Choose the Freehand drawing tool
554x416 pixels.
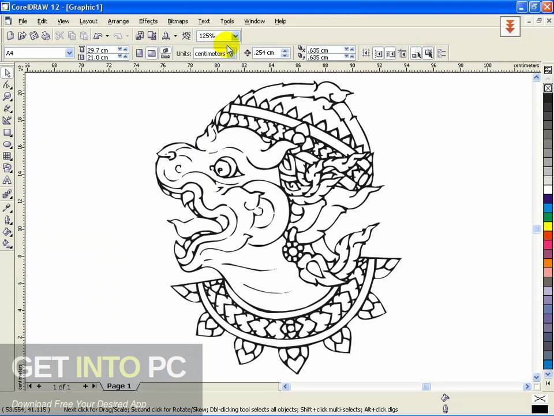pyautogui.click(x=7, y=109)
